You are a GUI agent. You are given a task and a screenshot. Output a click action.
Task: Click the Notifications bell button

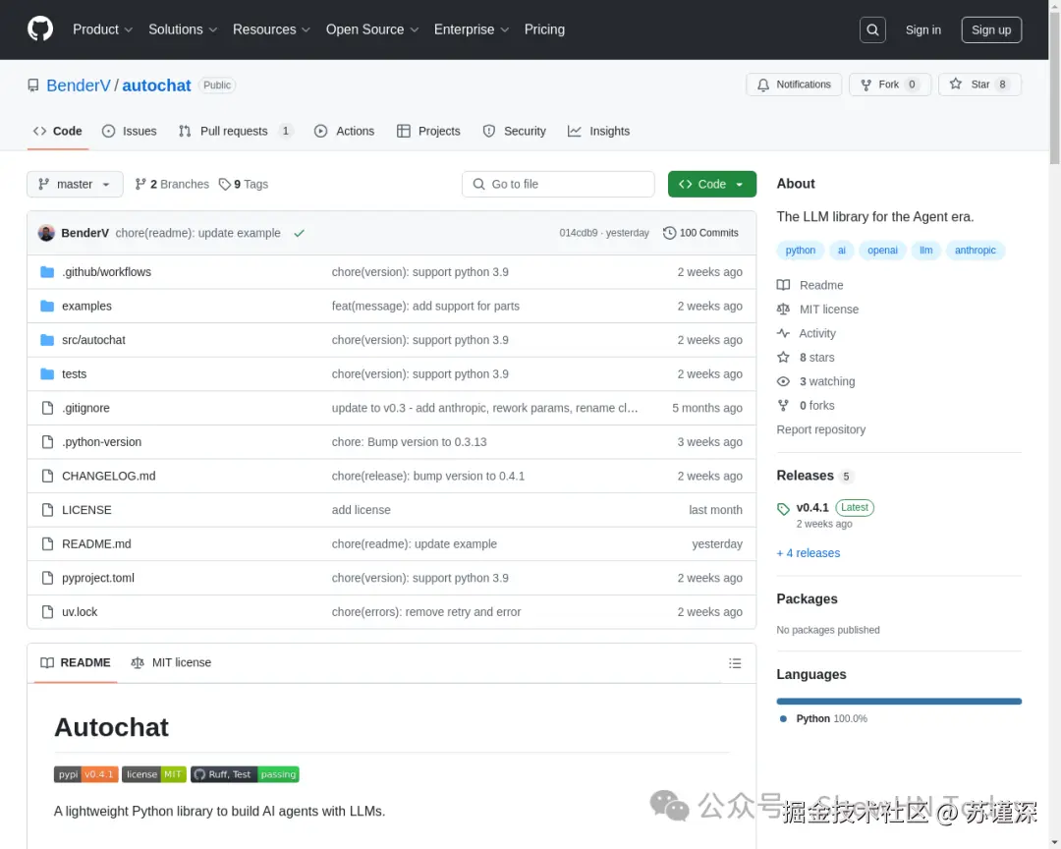click(x=794, y=85)
